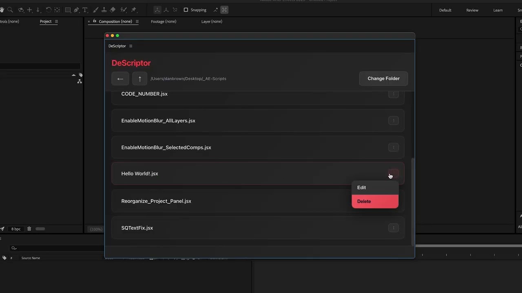
Task: Select the Clone Stamp tool
Action: (x=104, y=10)
